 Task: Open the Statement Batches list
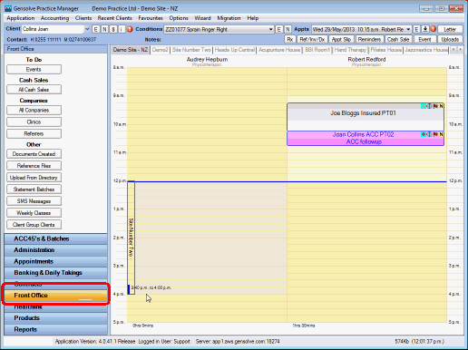tap(34, 190)
